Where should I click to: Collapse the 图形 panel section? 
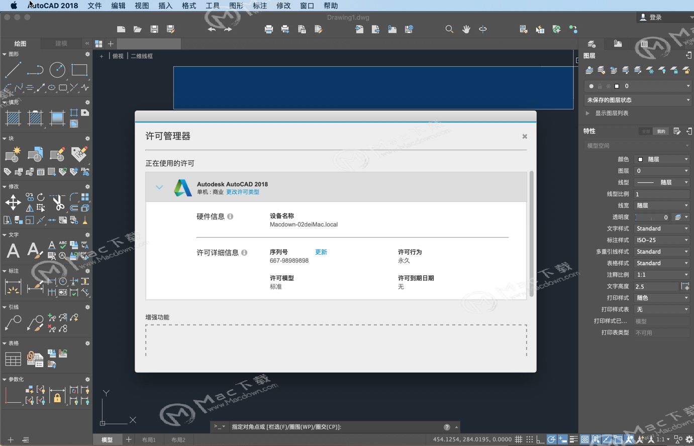click(x=5, y=54)
